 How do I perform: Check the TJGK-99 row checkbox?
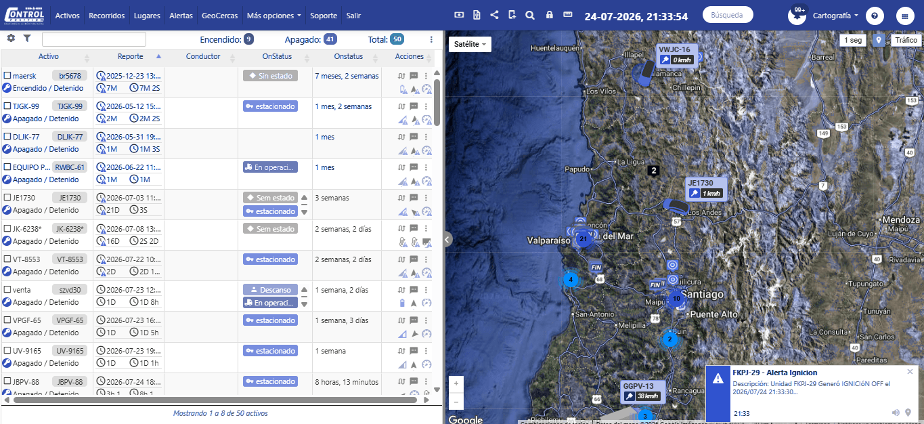(7, 106)
